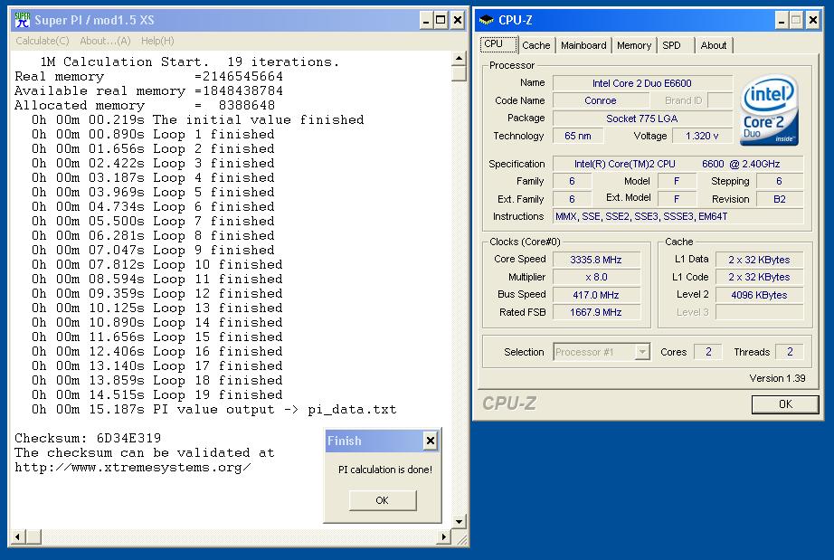The height and width of the screenshot is (560, 834).
Task: Switch to the Memory tab in CPU-Z
Action: pos(634,46)
